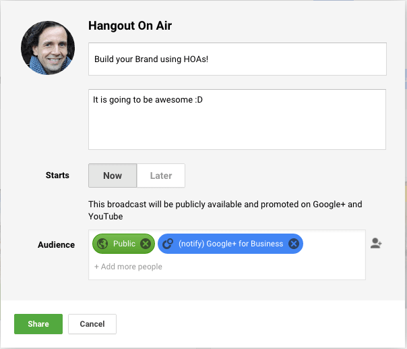Click the circles icon in Google+ for Business chip

(168, 244)
